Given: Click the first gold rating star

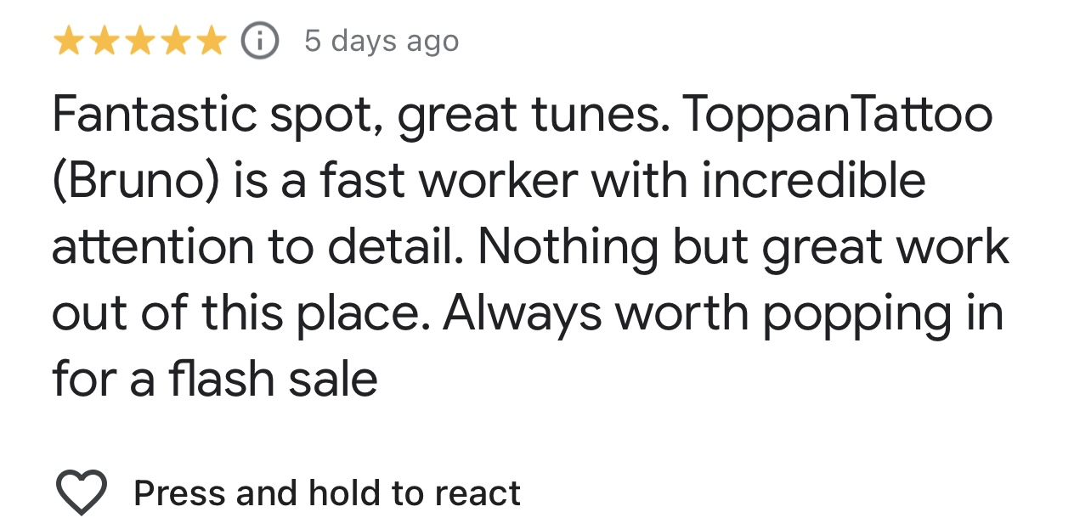Looking at the screenshot, I should coord(68,41).
